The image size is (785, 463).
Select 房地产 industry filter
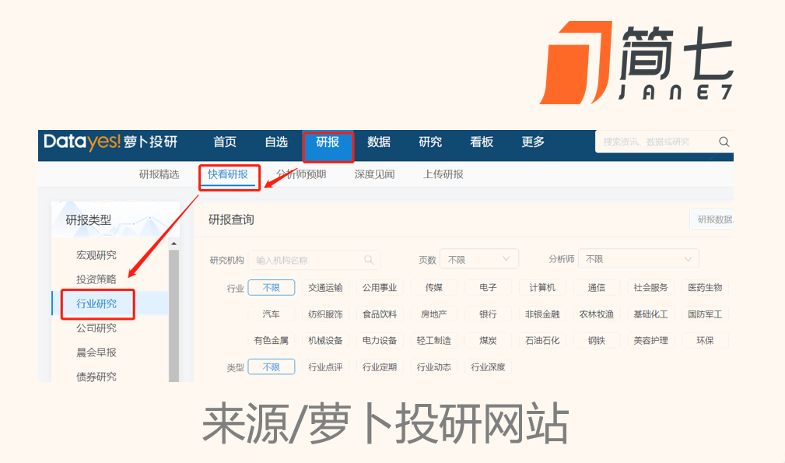pyautogui.click(x=434, y=314)
